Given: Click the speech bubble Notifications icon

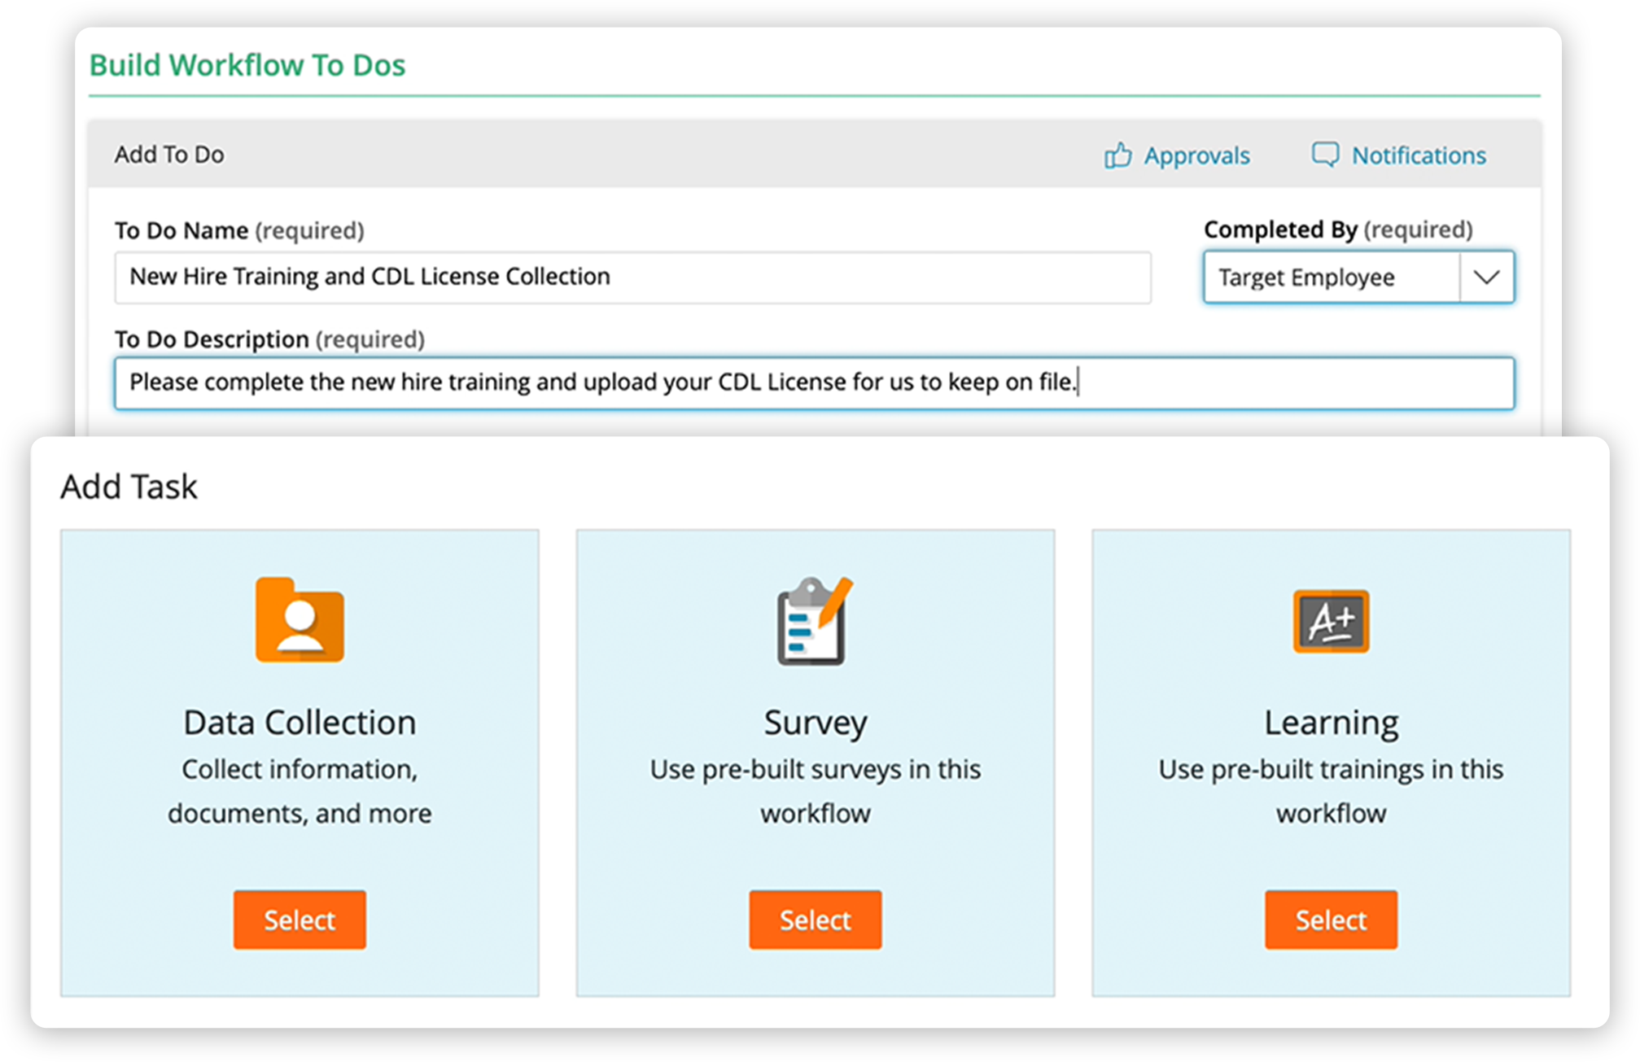Looking at the screenshot, I should coord(1324,155).
